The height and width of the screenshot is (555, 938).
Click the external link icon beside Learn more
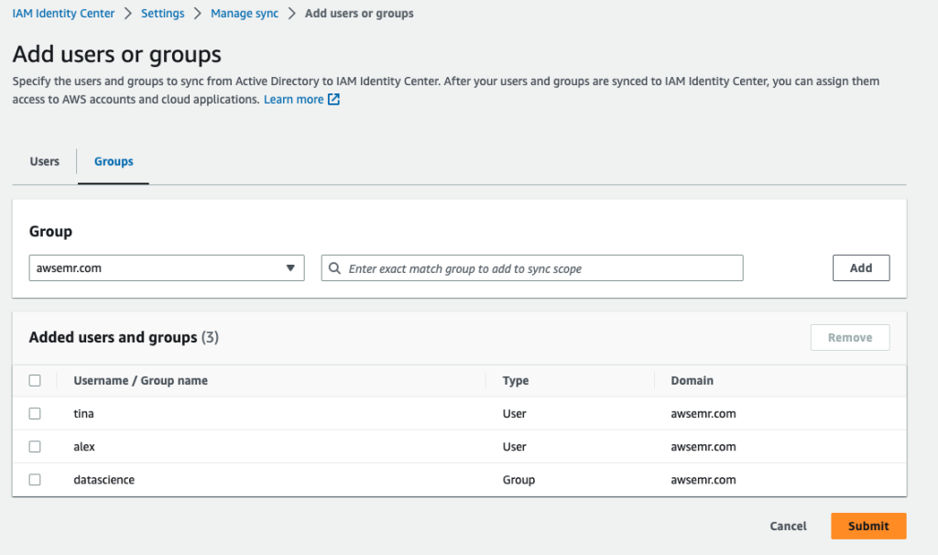(x=334, y=100)
